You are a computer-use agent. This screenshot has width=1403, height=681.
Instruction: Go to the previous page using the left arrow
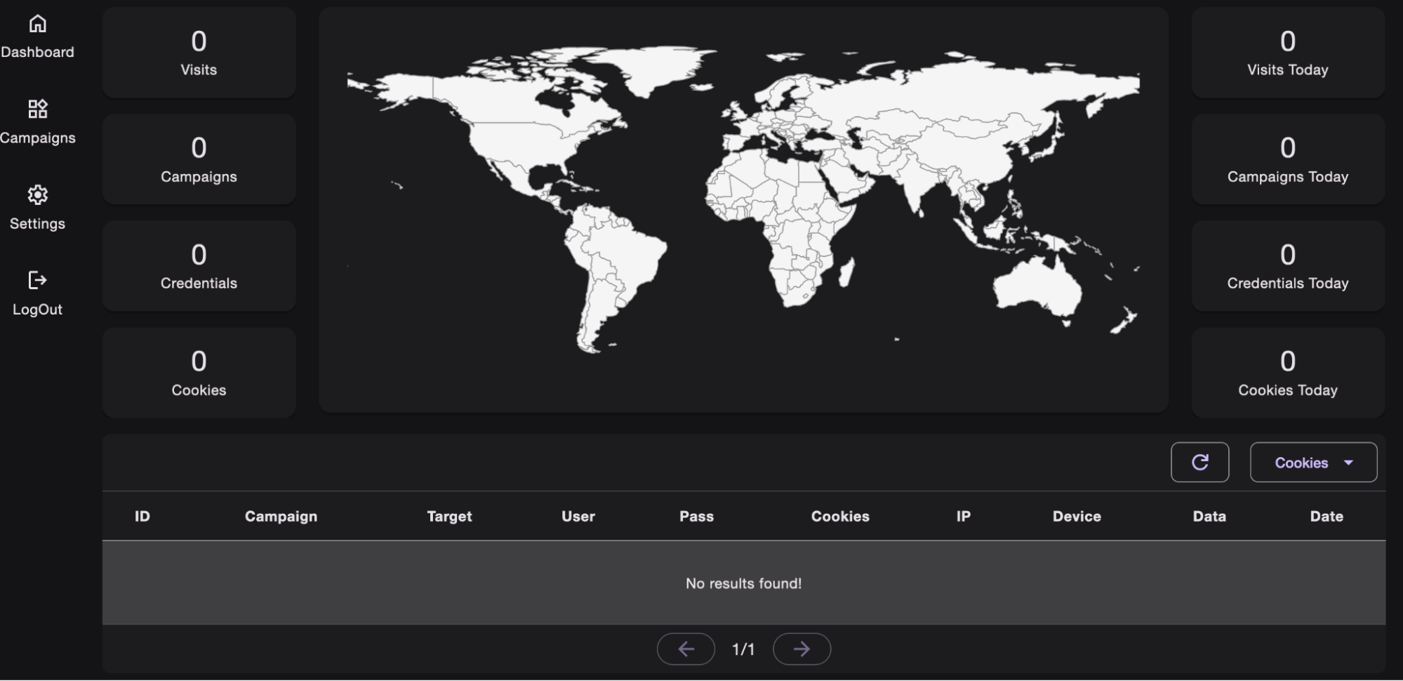pyautogui.click(x=686, y=649)
